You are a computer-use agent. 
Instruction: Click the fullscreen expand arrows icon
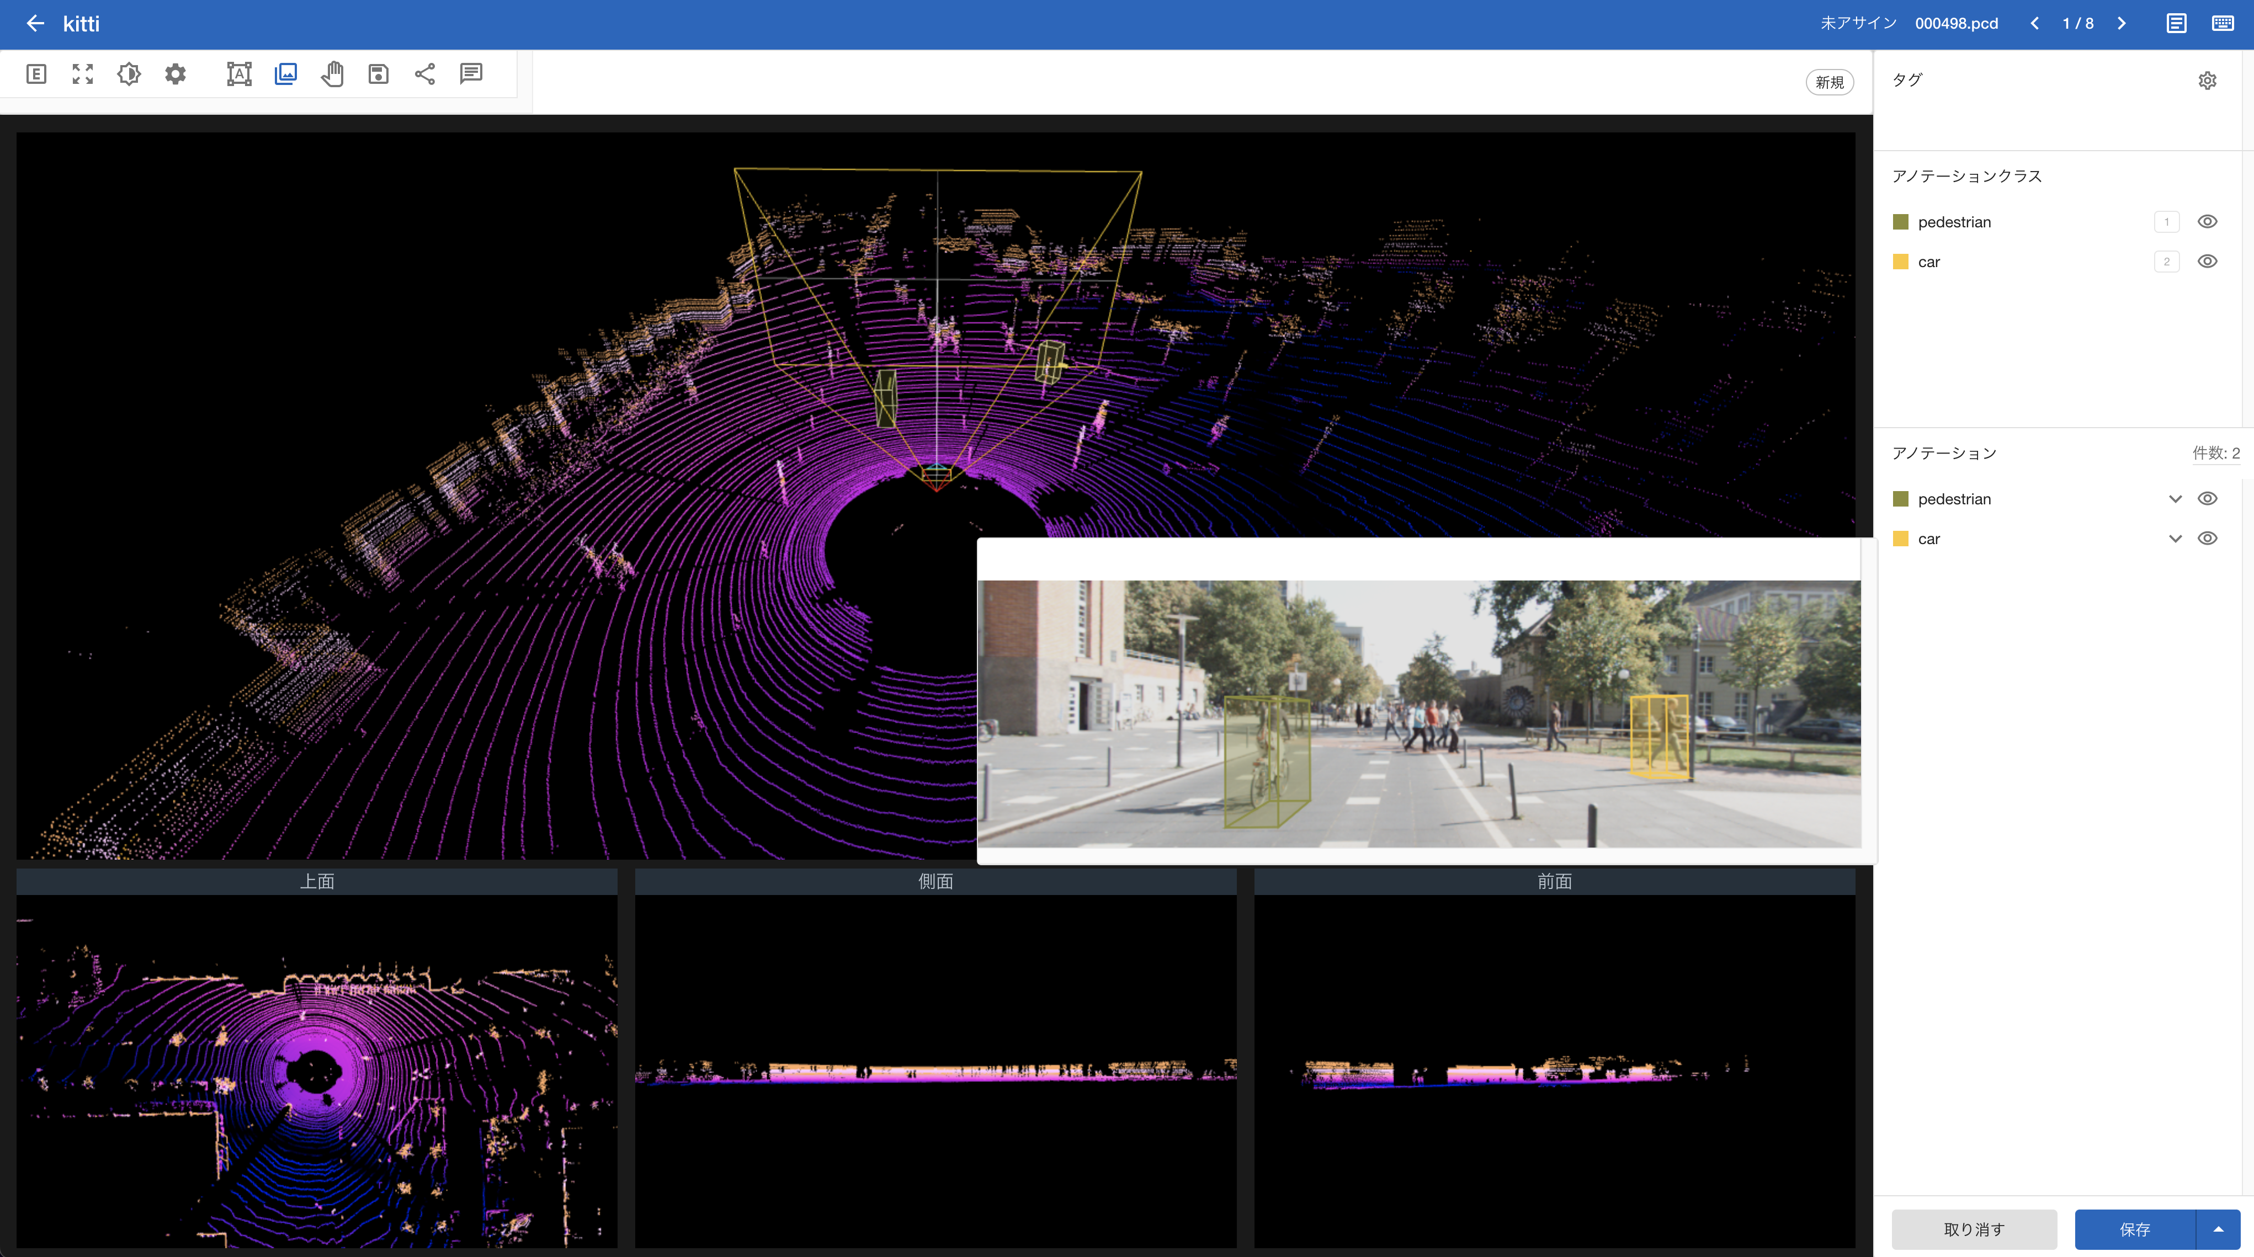coord(82,74)
